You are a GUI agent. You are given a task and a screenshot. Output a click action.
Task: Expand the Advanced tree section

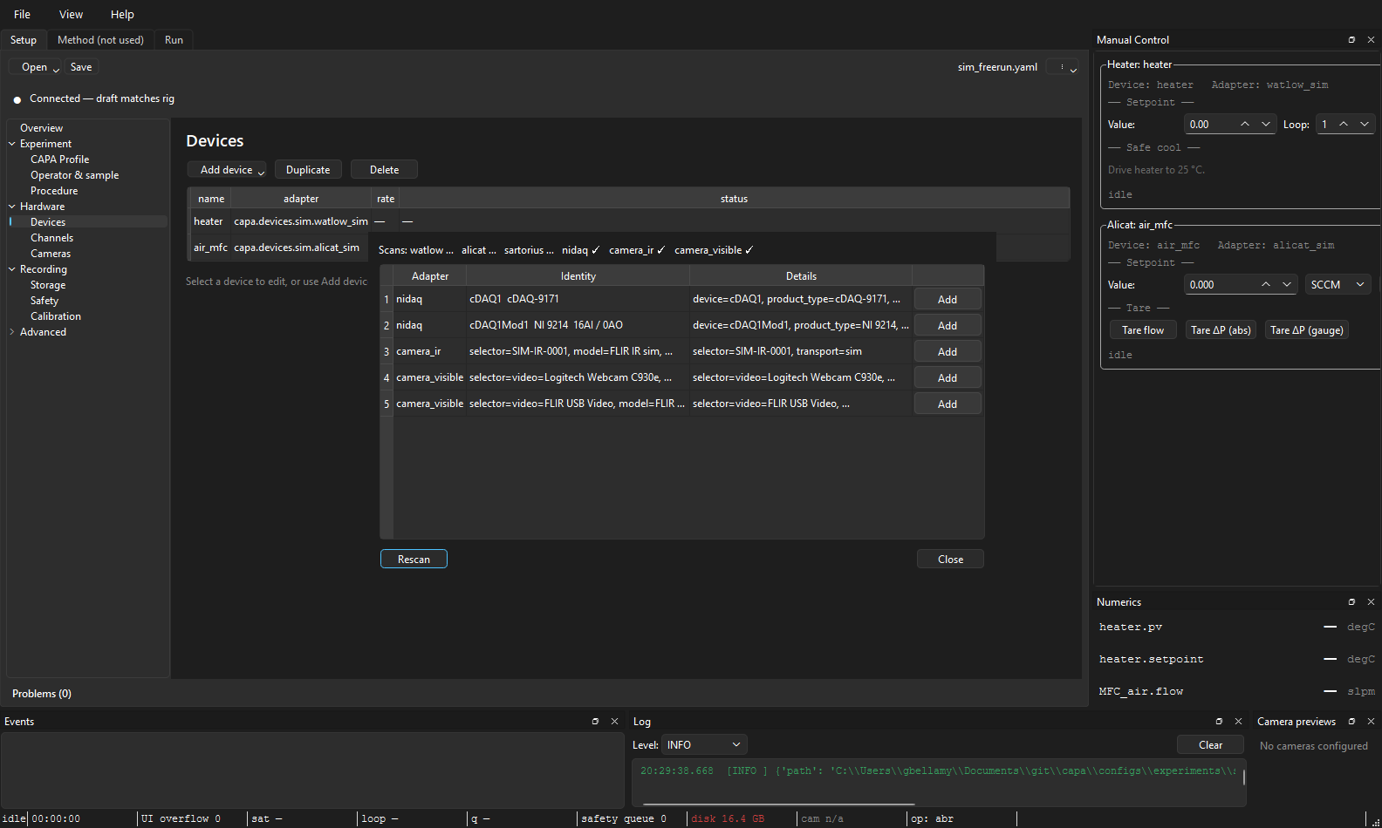pos(12,332)
